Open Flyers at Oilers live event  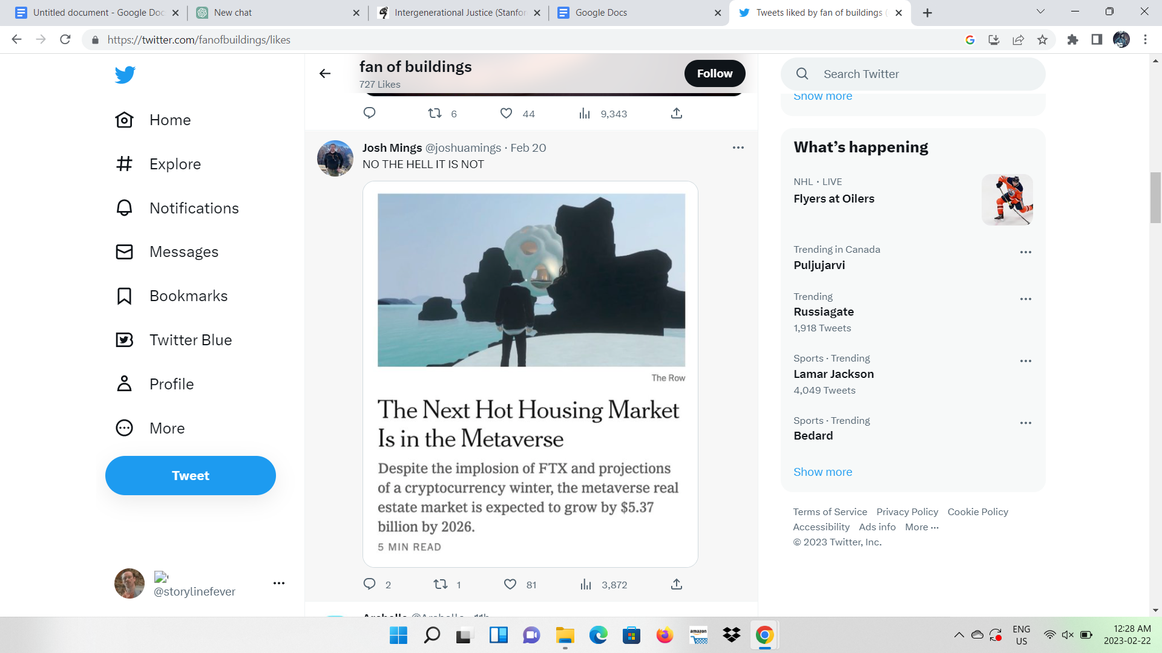tap(913, 200)
